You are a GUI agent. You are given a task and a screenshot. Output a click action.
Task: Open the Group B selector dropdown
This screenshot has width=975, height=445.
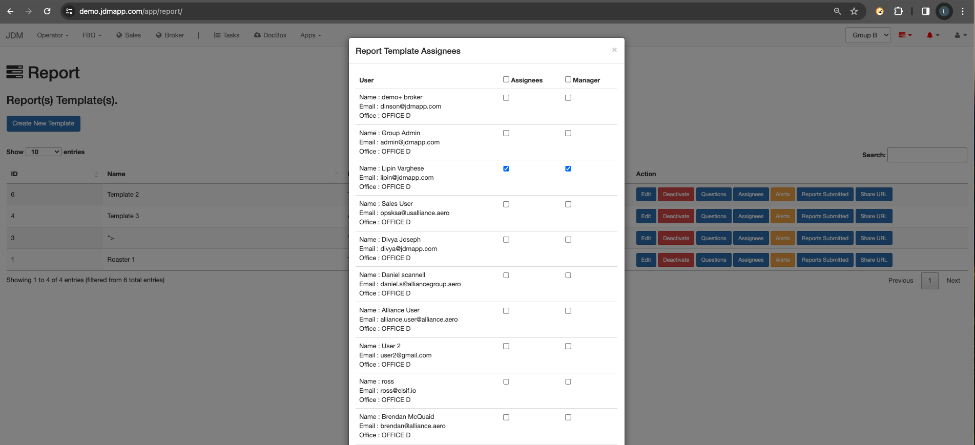[867, 35]
